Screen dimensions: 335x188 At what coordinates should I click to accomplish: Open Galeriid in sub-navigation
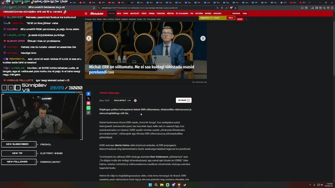(x=118, y=19)
